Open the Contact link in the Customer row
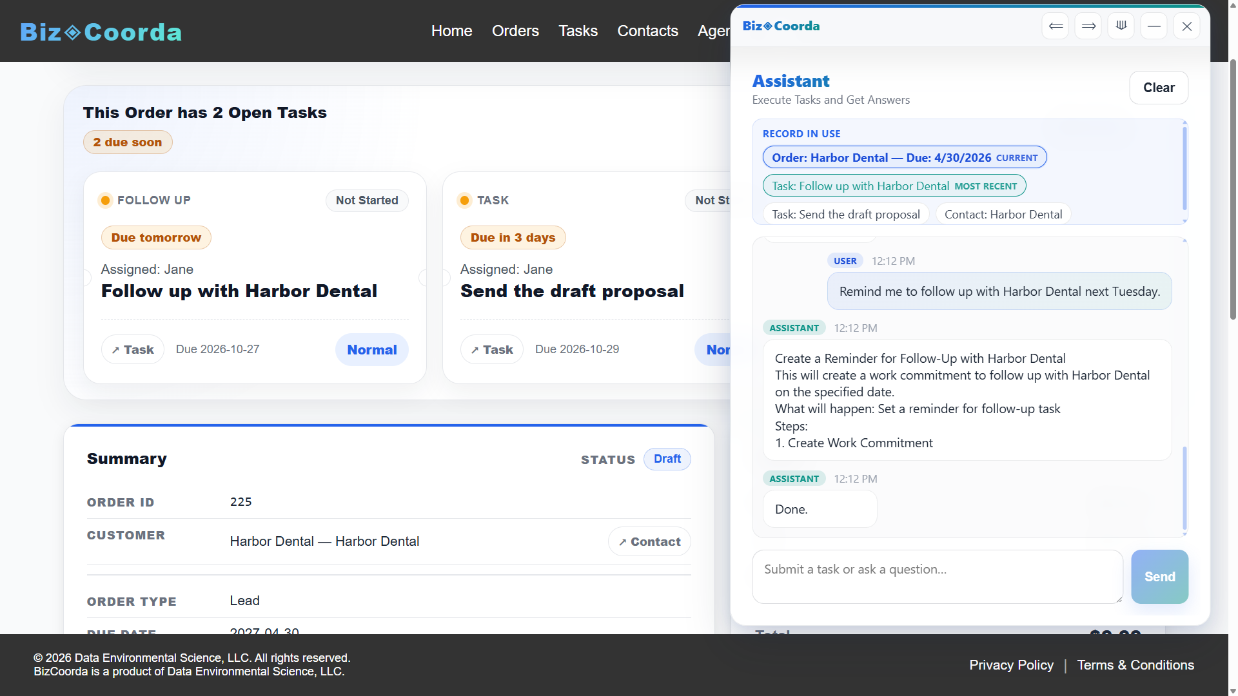Viewport: 1238px width, 696px height. pyautogui.click(x=649, y=542)
